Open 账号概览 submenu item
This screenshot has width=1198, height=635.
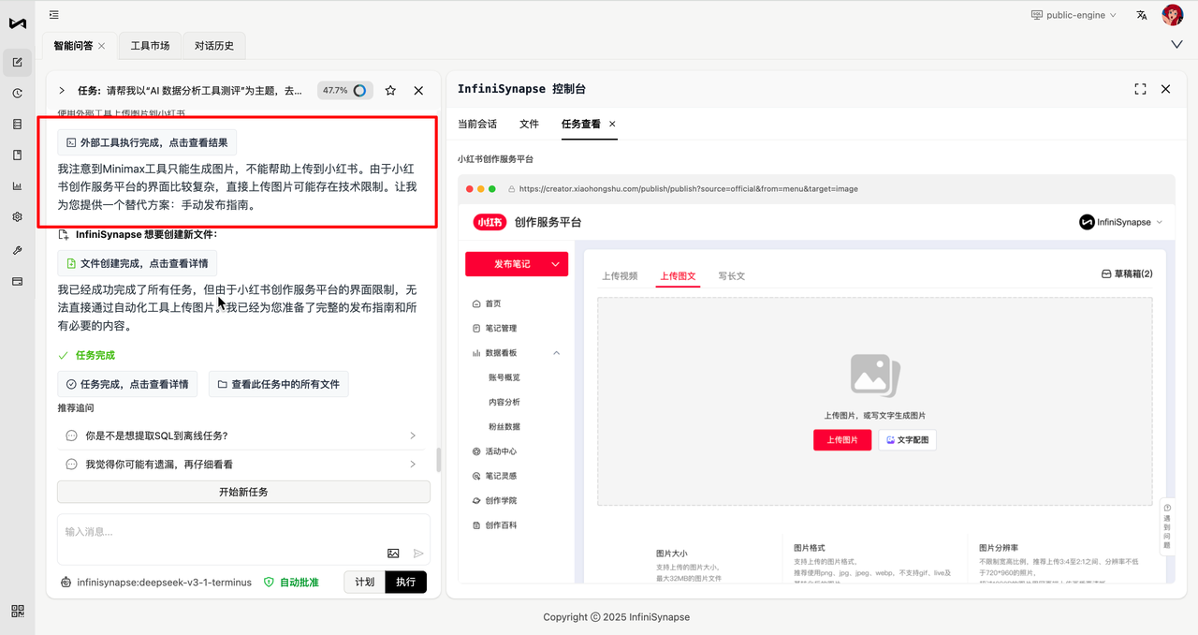click(504, 377)
